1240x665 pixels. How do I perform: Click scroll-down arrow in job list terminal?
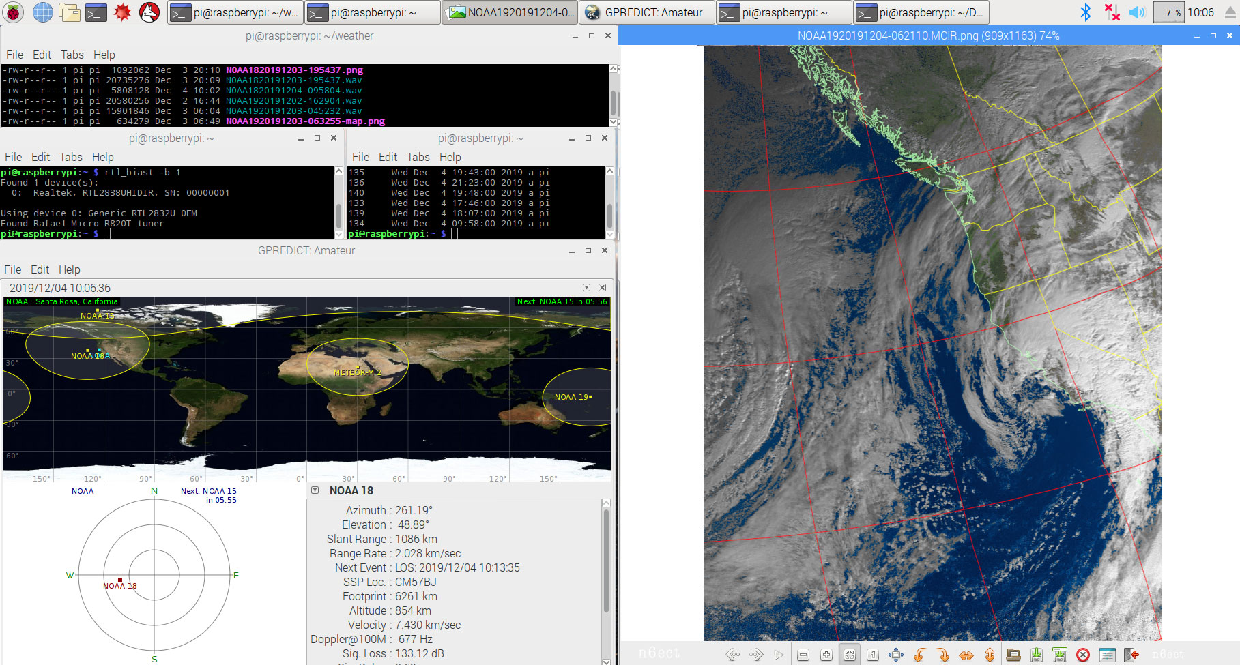tap(609, 235)
